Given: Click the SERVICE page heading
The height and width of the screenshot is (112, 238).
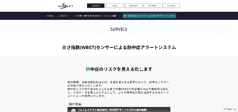Looking at the screenshot, I should point(119,29).
